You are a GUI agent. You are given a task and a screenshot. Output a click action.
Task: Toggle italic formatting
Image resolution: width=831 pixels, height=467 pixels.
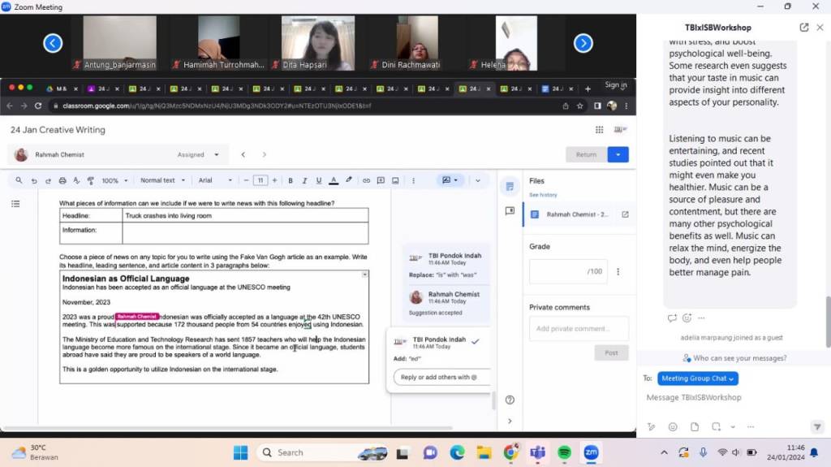point(304,180)
